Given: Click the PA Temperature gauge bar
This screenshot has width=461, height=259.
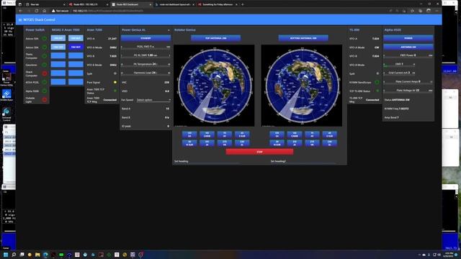Looking at the screenshot, I should click(146, 64).
